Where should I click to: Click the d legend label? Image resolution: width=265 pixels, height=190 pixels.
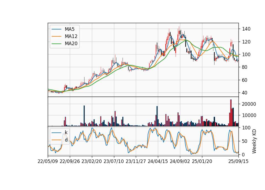click(66, 140)
